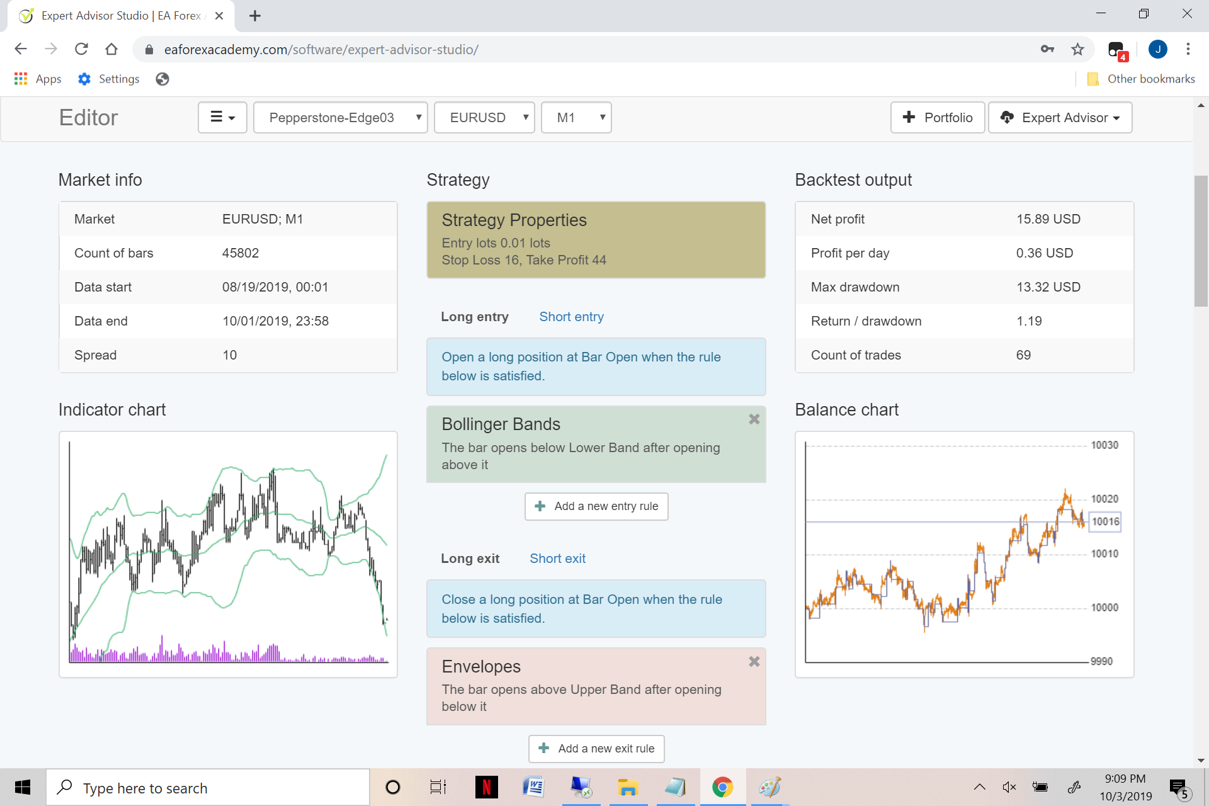This screenshot has width=1209, height=806.
Task: Open Microsoft Word from the taskbar
Action: pos(533,787)
